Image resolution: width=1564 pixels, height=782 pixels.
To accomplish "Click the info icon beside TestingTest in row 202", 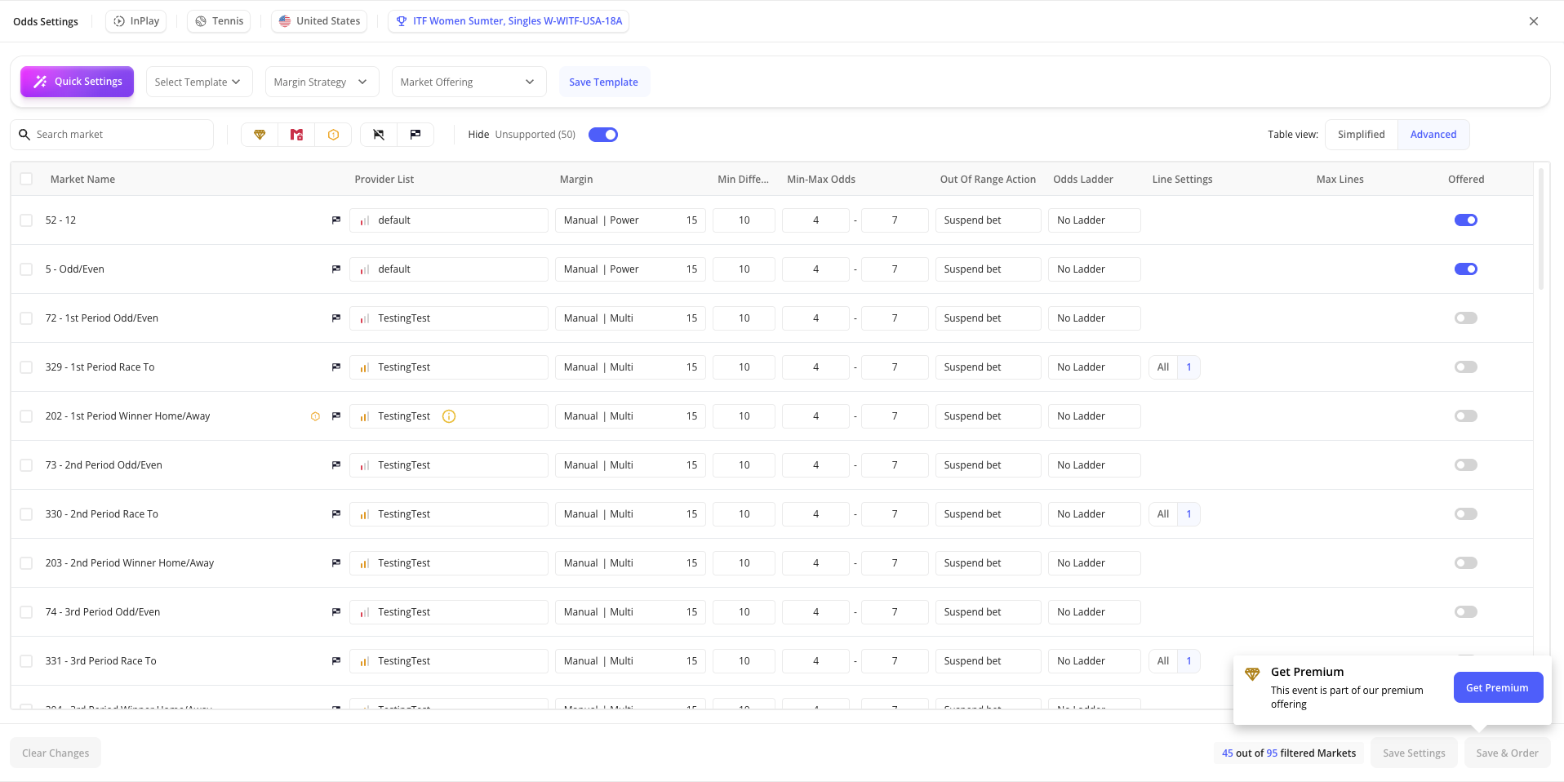I will pyautogui.click(x=449, y=416).
